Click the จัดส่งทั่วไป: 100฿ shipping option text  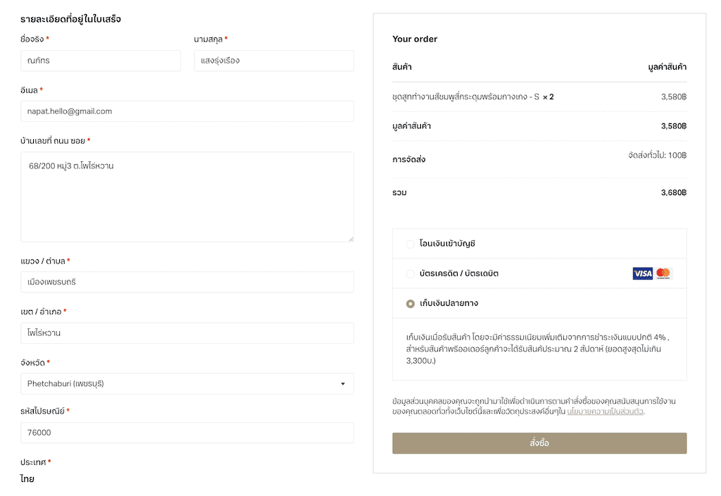658,156
